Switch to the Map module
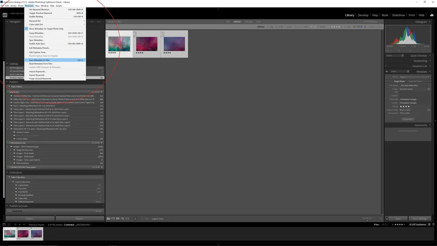 tap(375, 15)
